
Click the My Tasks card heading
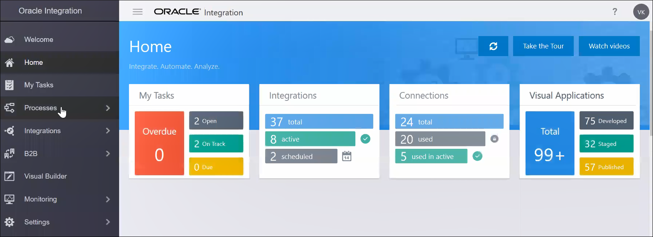pyautogui.click(x=157, y=95)
